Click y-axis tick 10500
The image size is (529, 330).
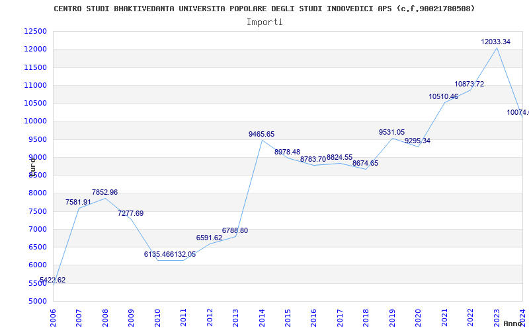36,103
